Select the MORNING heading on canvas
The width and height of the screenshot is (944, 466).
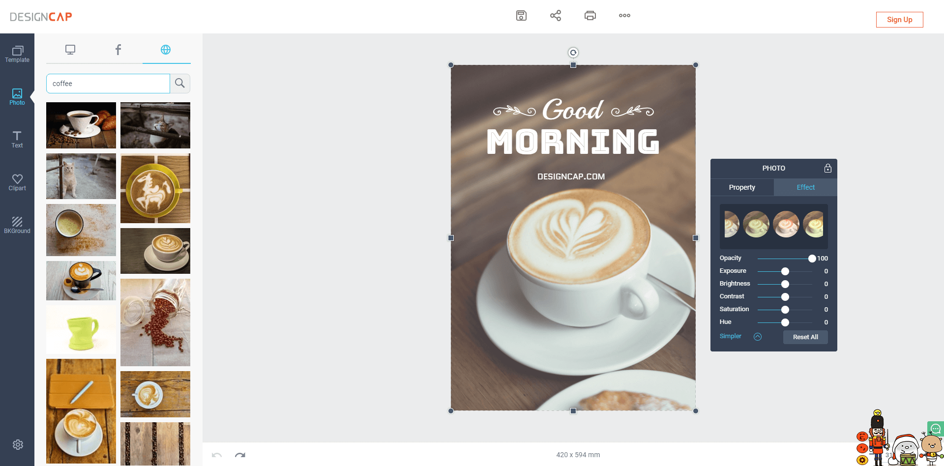click(x=573, y=142)
